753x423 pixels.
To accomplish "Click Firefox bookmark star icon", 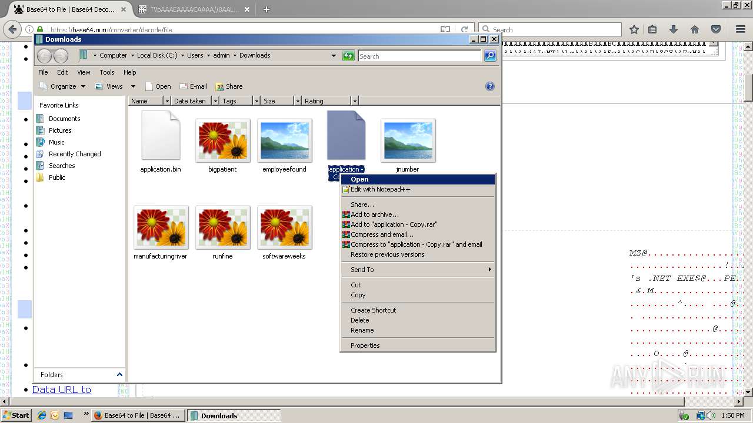I will click(x=634, y=29).
